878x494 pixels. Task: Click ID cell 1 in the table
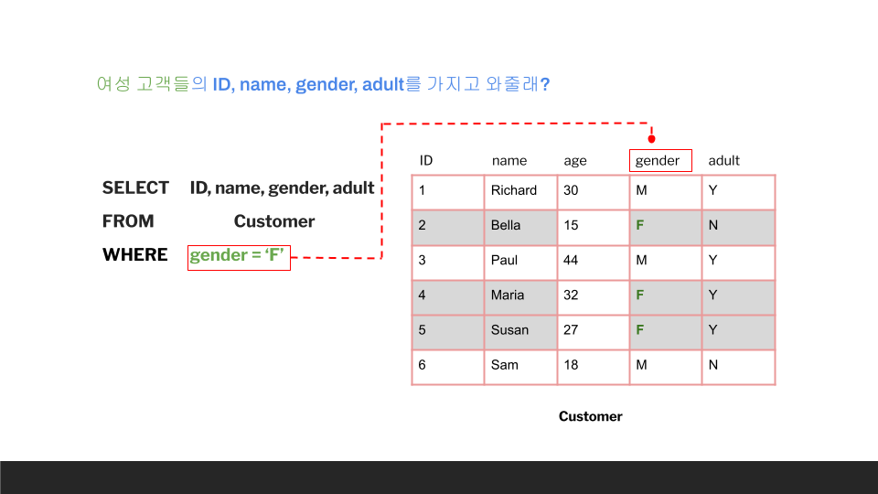pos(448,192)
